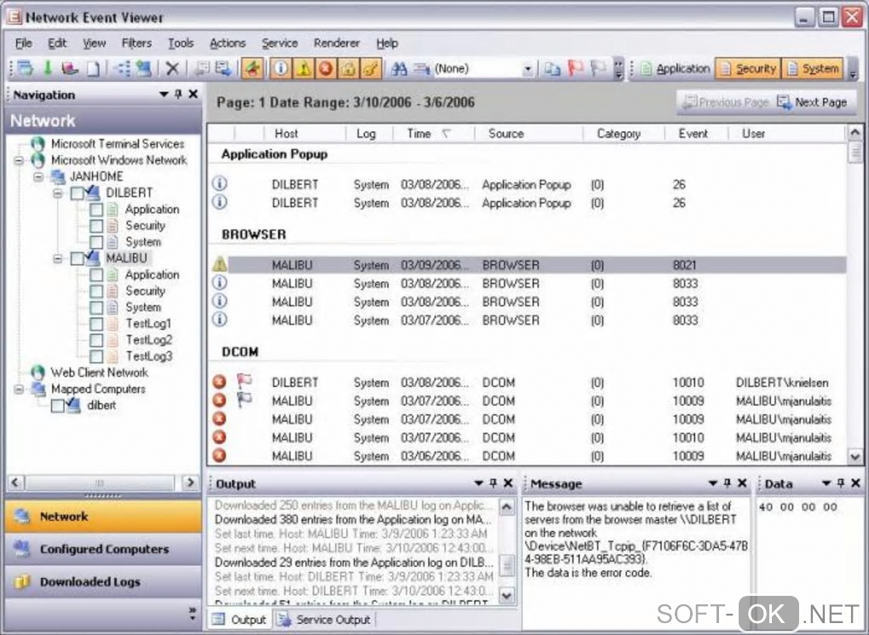Open the Navigation panel dropdown arrow
This screenshot has height=635, width=869.
[164, 94]
